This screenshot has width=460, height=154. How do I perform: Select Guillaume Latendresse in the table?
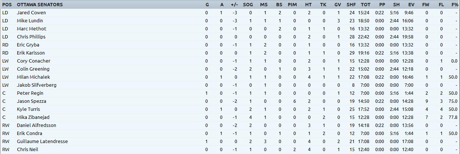pyautogui.click(x=42, y=141)
